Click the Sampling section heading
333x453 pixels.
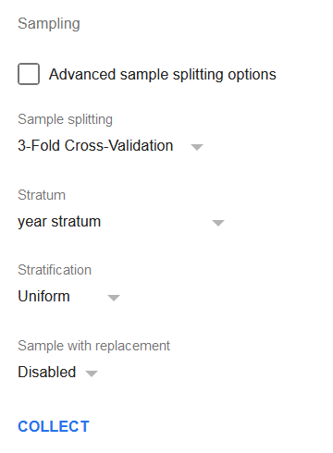point(49,24)
